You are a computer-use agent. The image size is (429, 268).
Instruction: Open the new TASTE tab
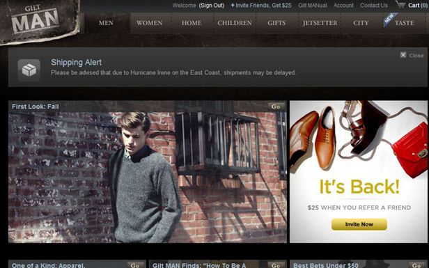405,23
